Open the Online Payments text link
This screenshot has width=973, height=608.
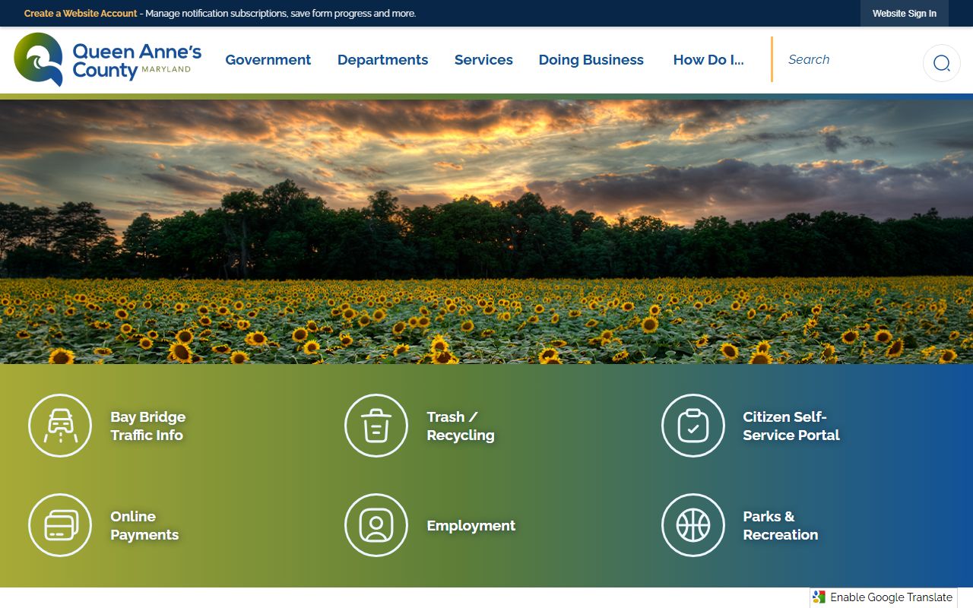(x=144, y=525)
